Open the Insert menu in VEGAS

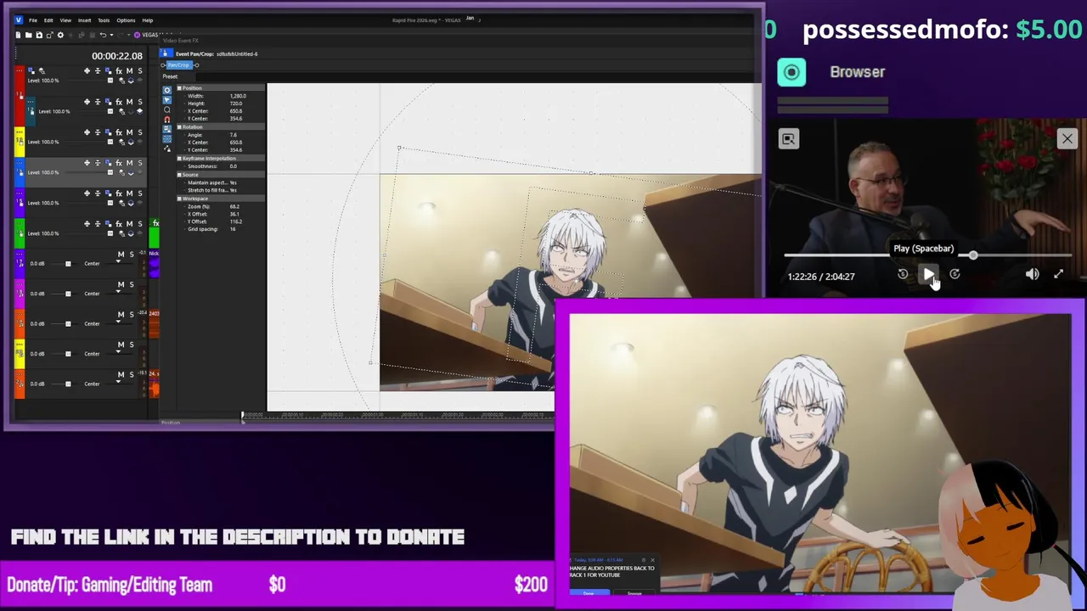84,20
